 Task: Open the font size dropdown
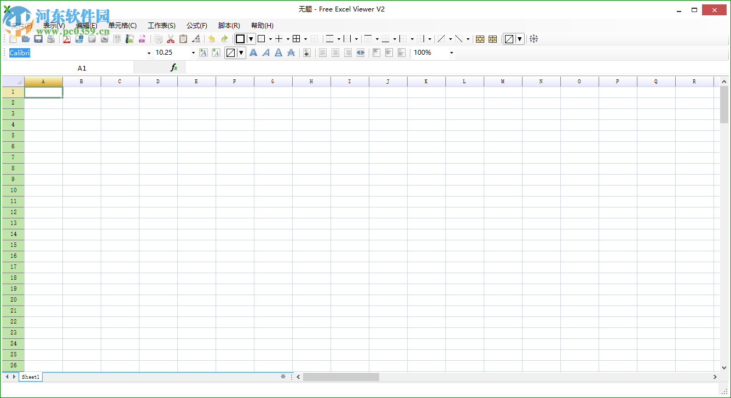[193, 52]
